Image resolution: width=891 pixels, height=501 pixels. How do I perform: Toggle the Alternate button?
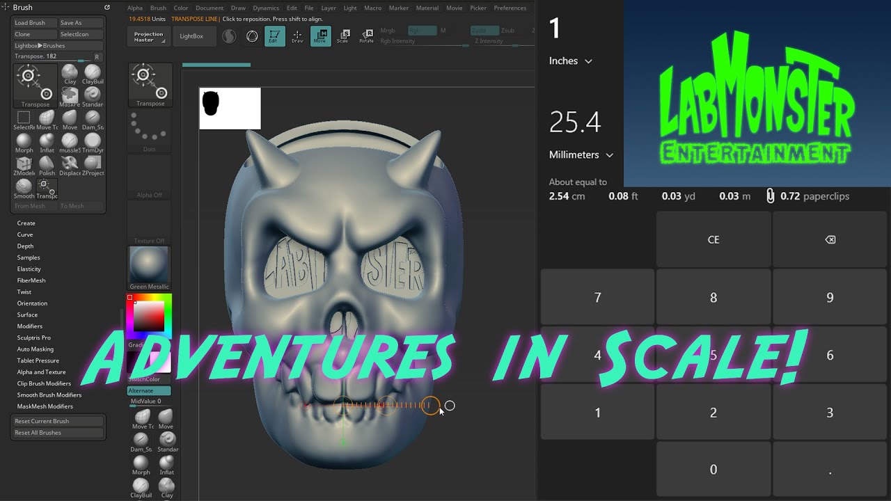tap(149, 391)
